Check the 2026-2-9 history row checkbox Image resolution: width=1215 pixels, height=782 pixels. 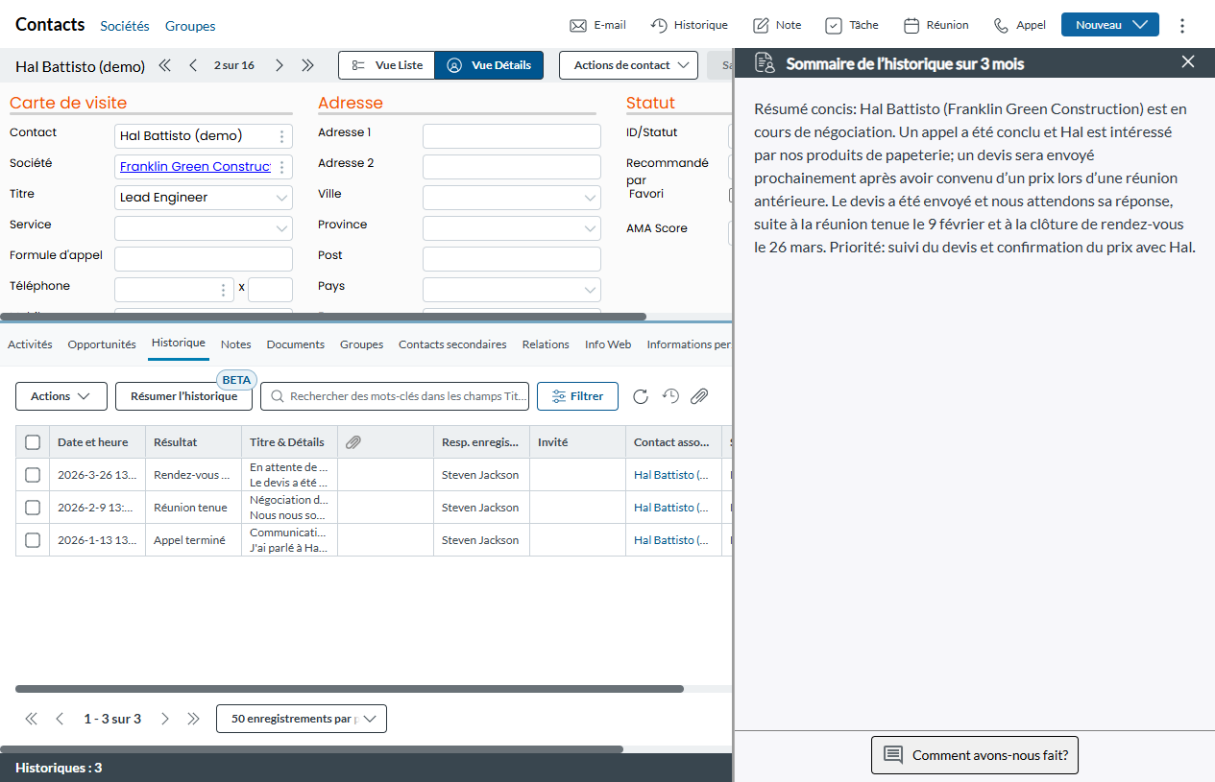tap(33, 508)
